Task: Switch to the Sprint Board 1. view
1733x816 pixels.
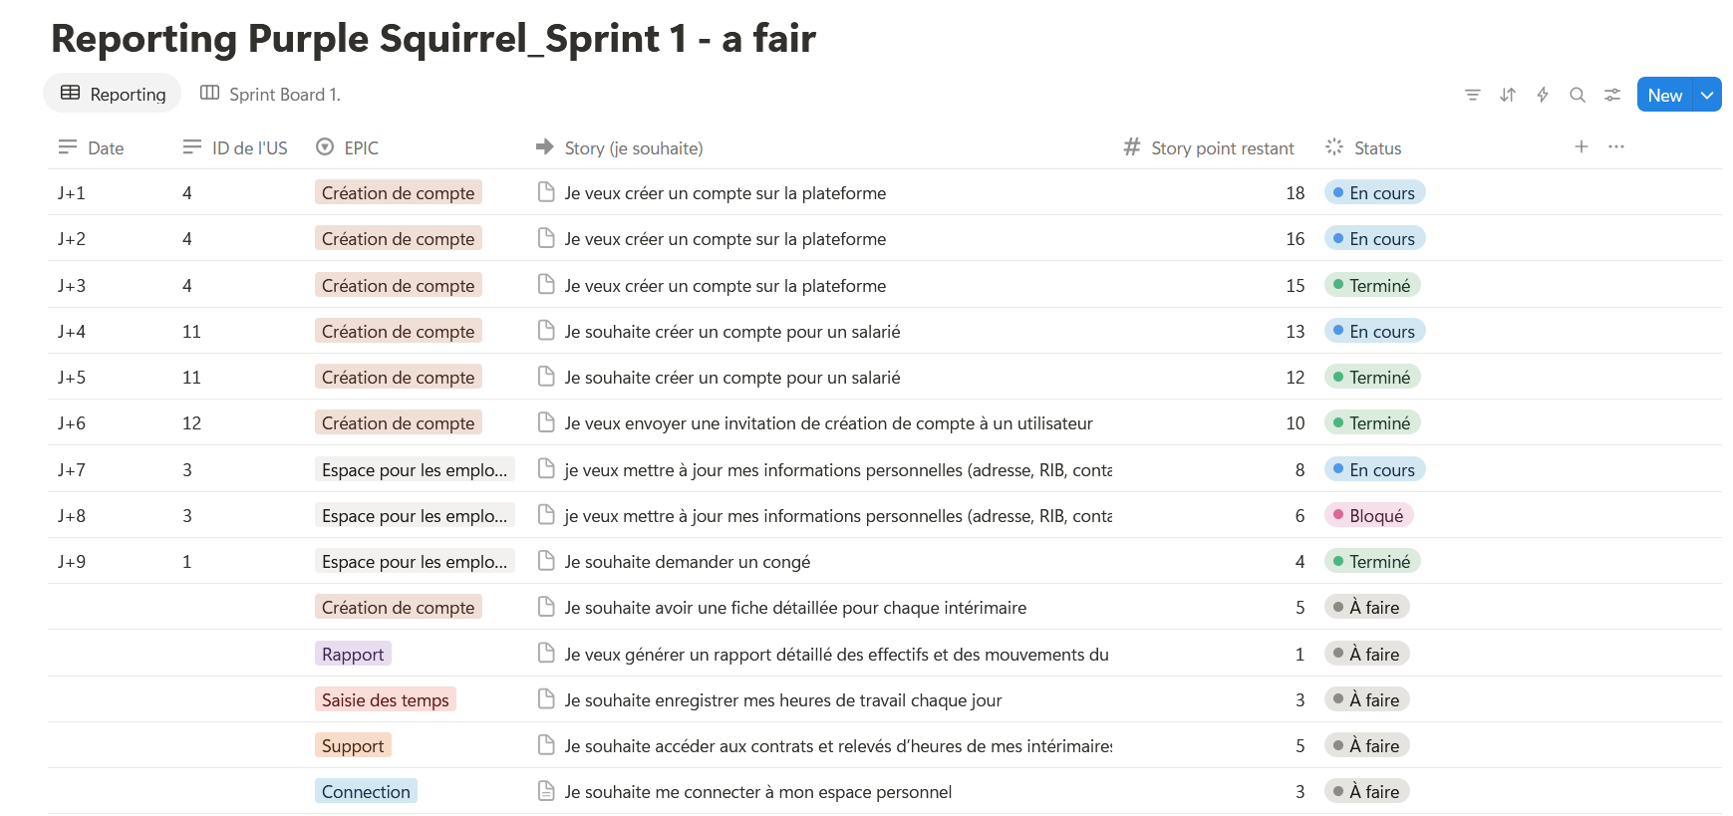Action: [285, 93]
